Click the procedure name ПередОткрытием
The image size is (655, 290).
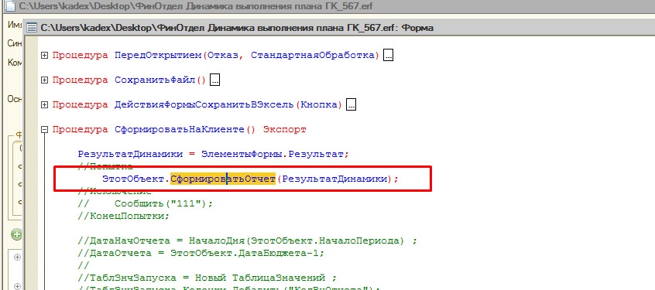tap(158, 56)
